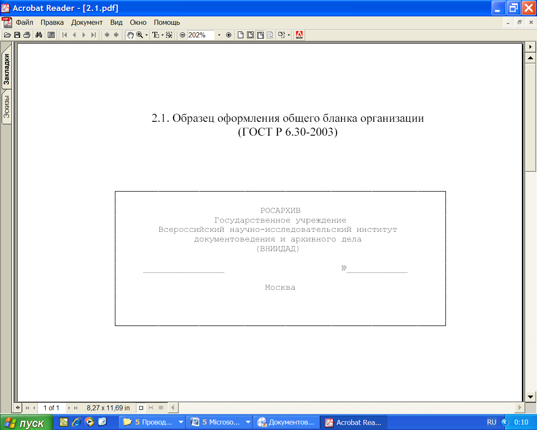Select the Zoom In magnifier tool

(x=140, y=35)
